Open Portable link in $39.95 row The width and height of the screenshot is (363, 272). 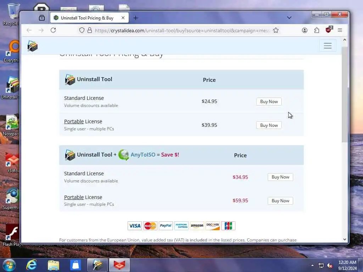pos(74,121)
